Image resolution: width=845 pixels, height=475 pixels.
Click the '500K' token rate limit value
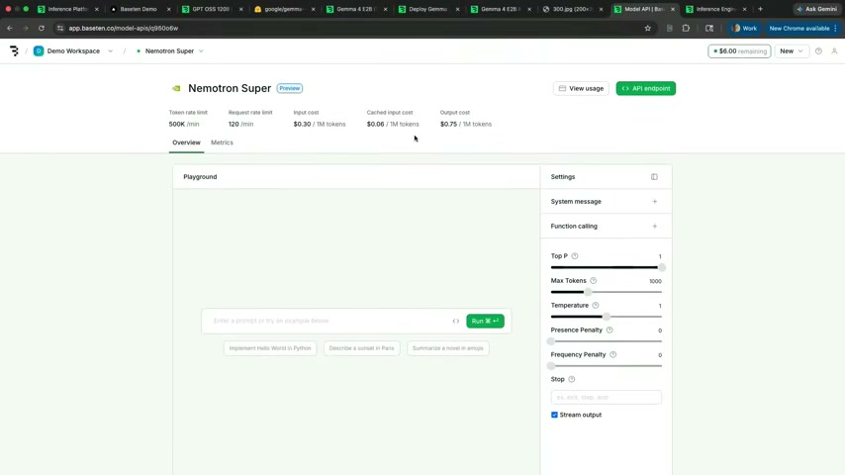point(177,124)
